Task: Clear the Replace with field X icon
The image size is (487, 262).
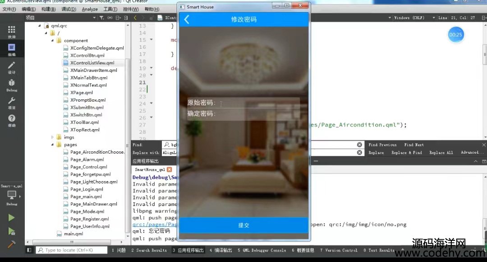Action: [359, 153]
